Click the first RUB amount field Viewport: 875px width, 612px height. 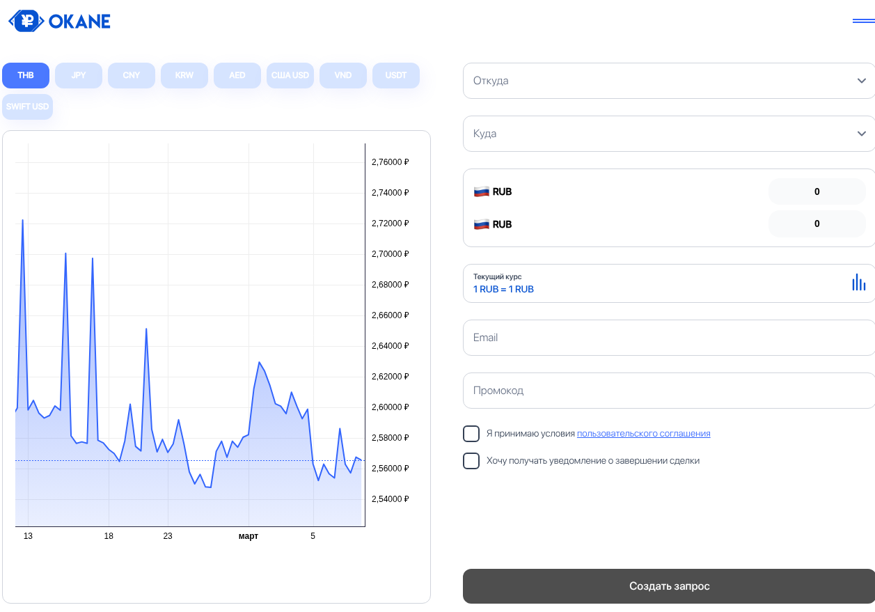tap(817, 191)
